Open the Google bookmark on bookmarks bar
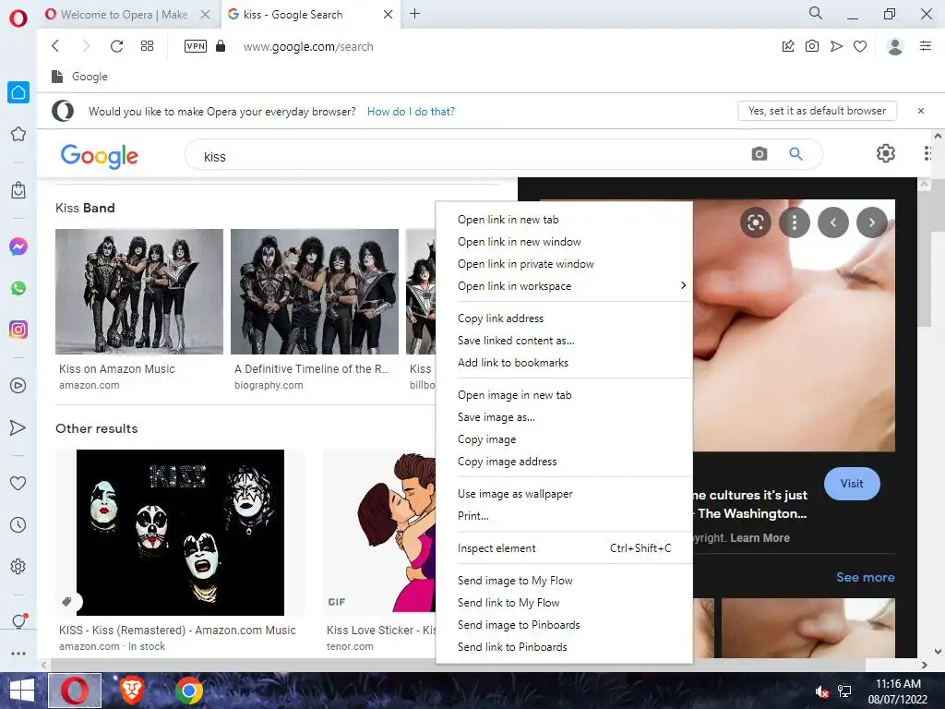 (x=80, y=77)
